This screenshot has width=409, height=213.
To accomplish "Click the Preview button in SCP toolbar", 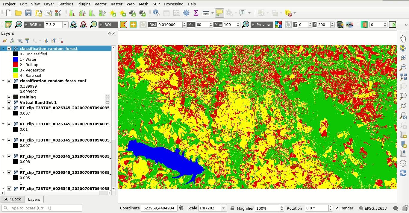I will click(x=262, y=25).
